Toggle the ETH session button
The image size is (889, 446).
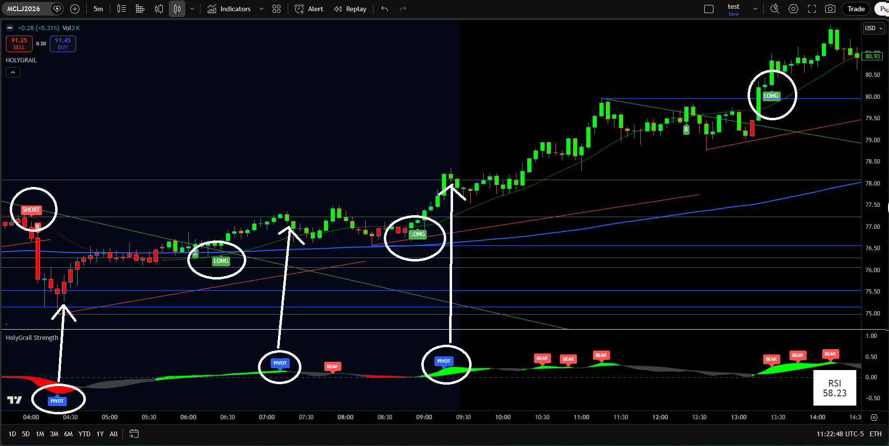pos(875,434)
